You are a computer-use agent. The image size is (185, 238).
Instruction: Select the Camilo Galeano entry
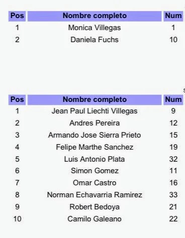tap(95, 219)
